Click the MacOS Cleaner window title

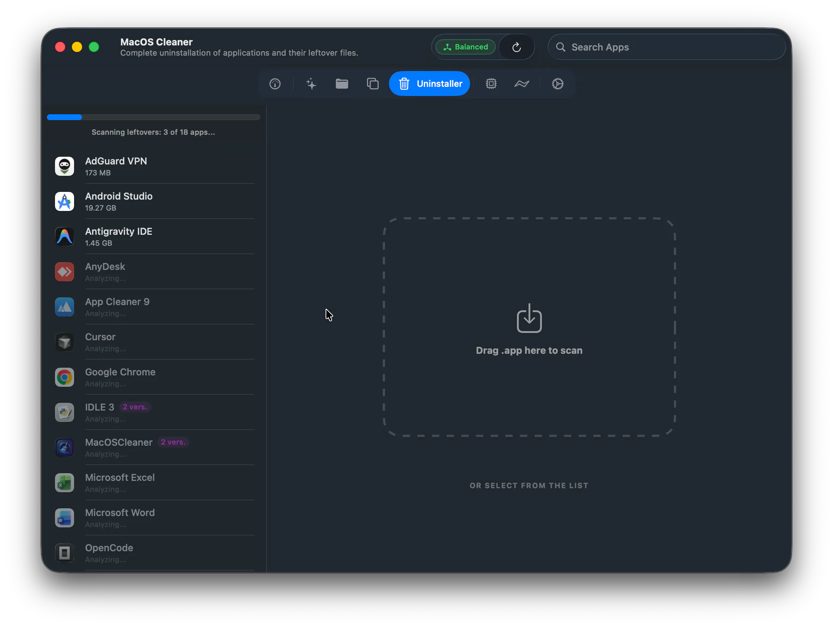pyautogui.click(x=156, y=42)
